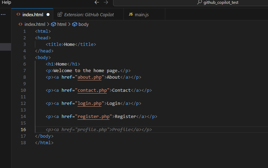This screenshot has height=168, width=268.
Task: Click the github_copilot_test search box
Action: 191,2
